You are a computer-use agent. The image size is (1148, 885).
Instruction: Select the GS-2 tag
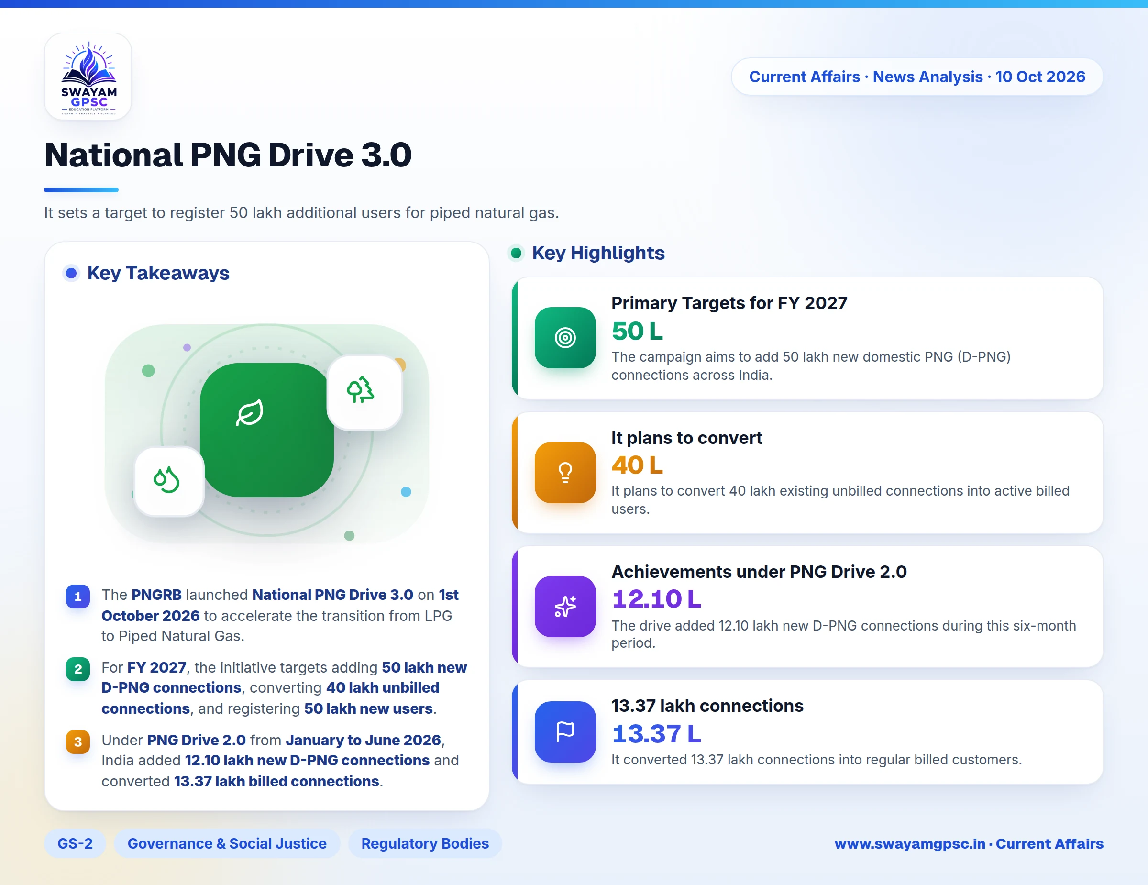click(x=75, y=843)
